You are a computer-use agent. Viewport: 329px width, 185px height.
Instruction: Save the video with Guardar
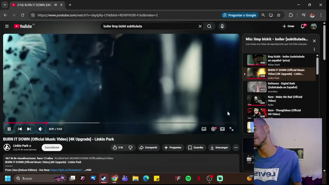pos(196,147)
